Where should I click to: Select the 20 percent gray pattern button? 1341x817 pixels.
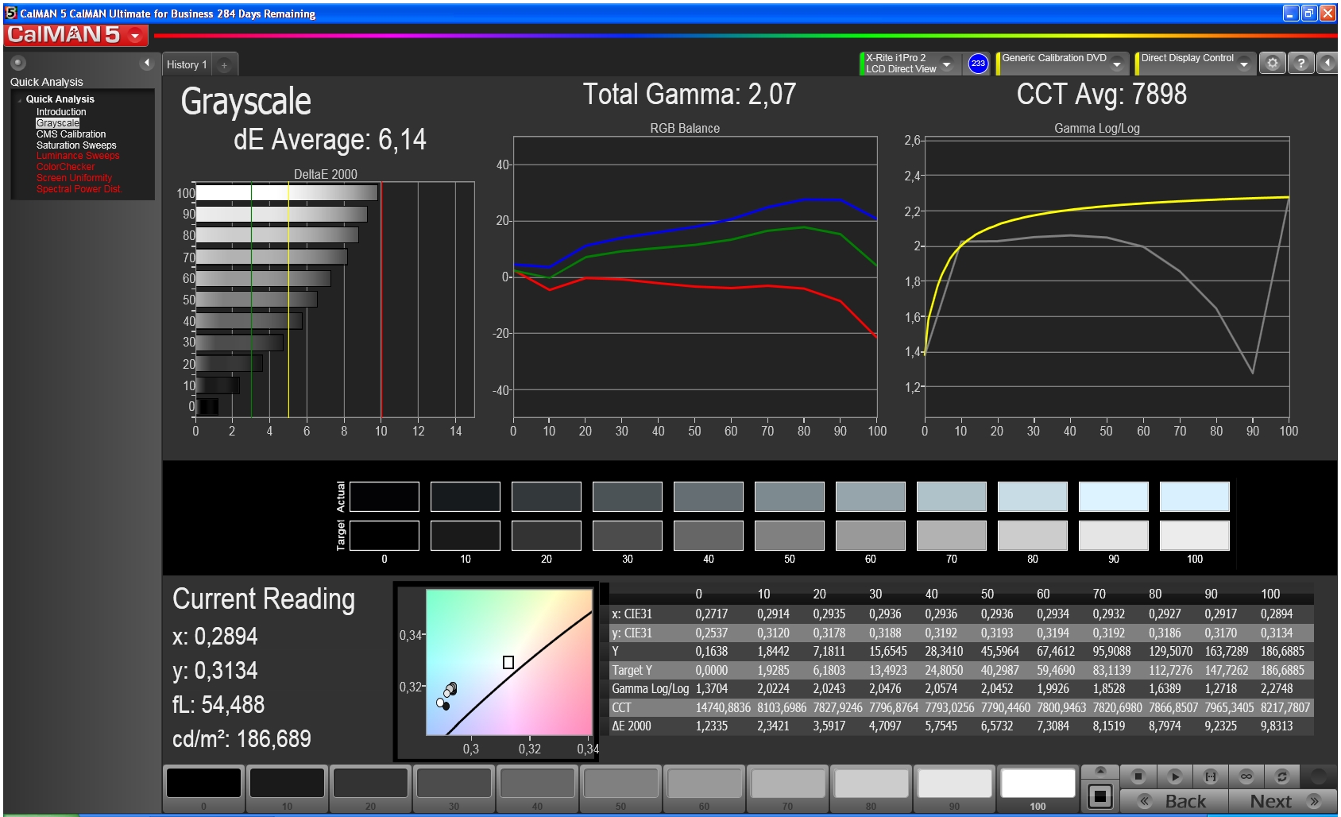(370, 788)
